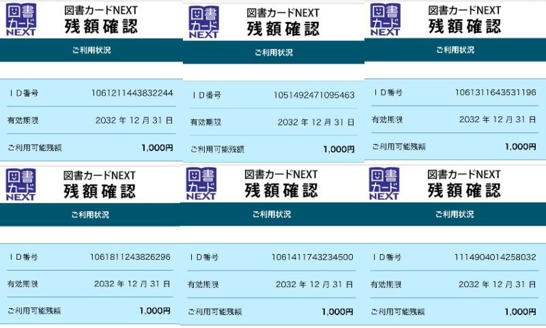Click the ご利用状況 bar above ID 1061811243826296
The image size is (546, 328).
click(90, 215)
